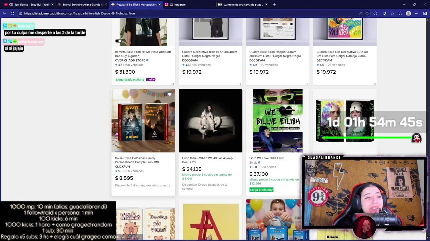This screenshot has height=241, width=430.
Task: Click the Giovanni birthday boy product image
Action: click(x=277, y=219)
